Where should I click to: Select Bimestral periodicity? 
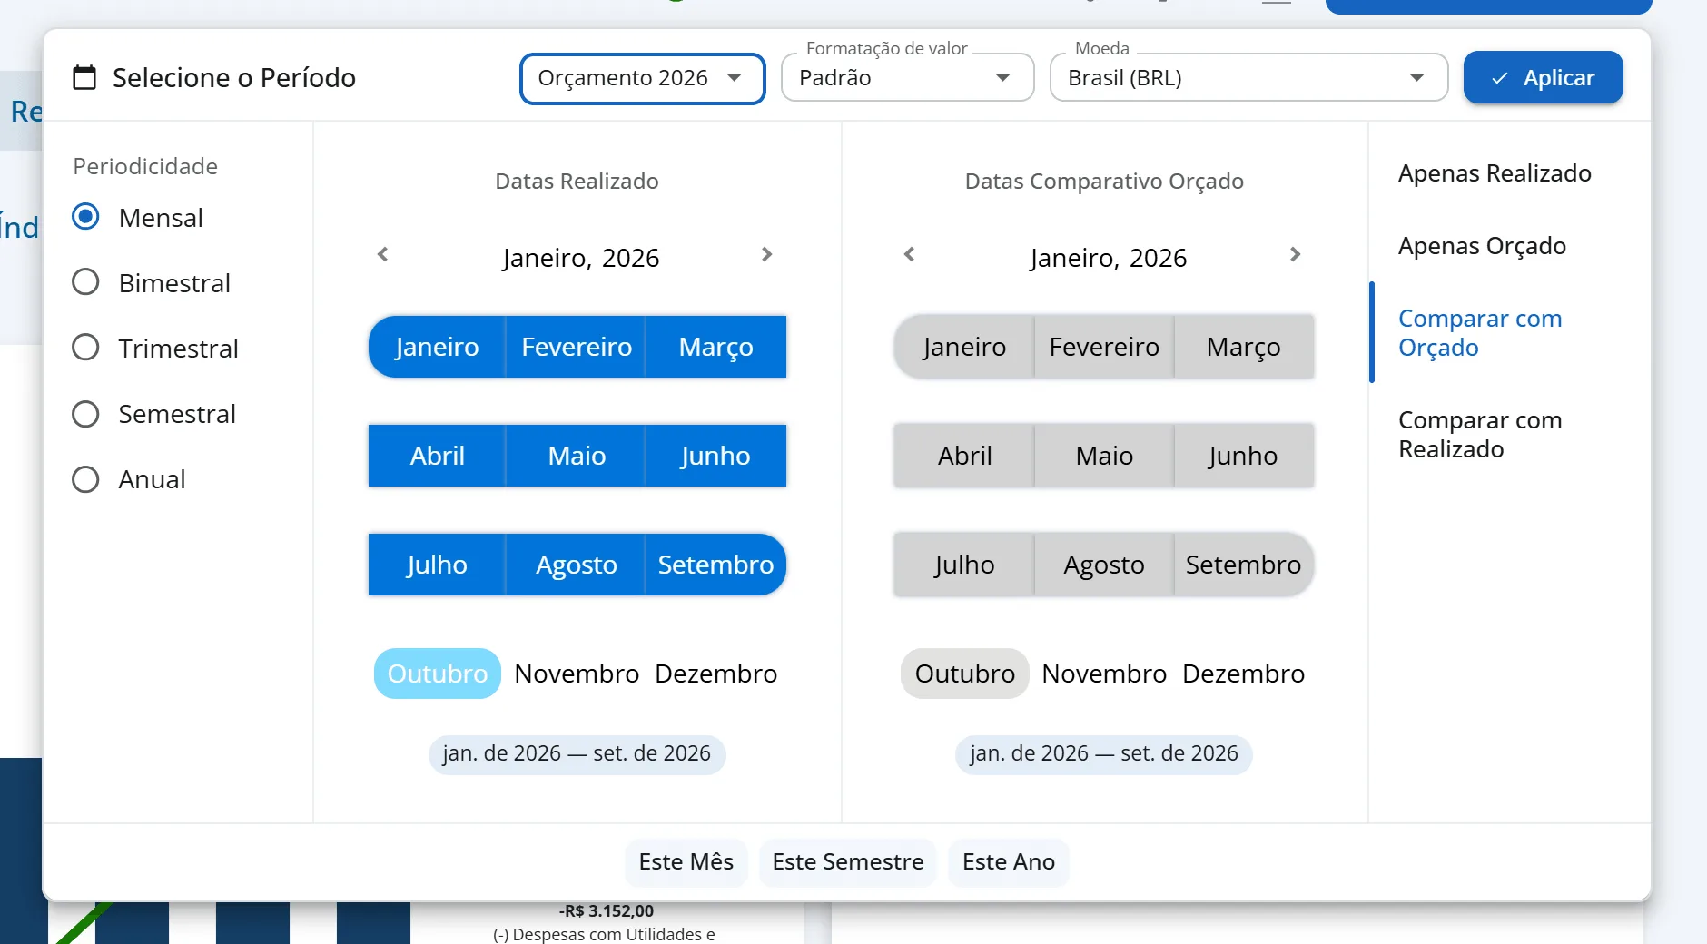(x=85, y=282)
